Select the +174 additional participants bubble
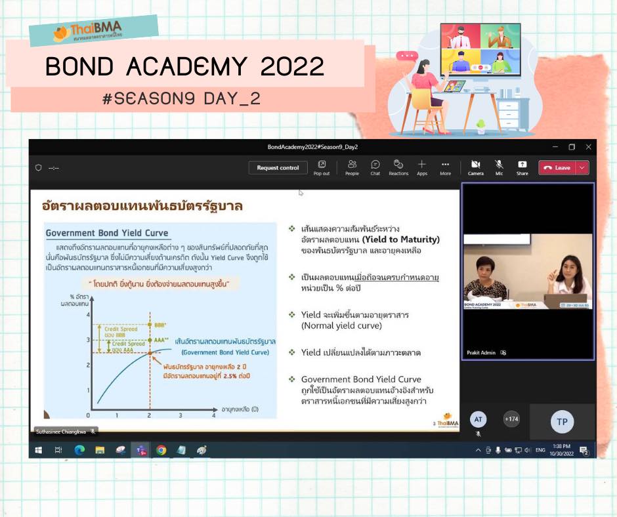The height and width of the screenshot is (517, 617). [x=511, y=419]
